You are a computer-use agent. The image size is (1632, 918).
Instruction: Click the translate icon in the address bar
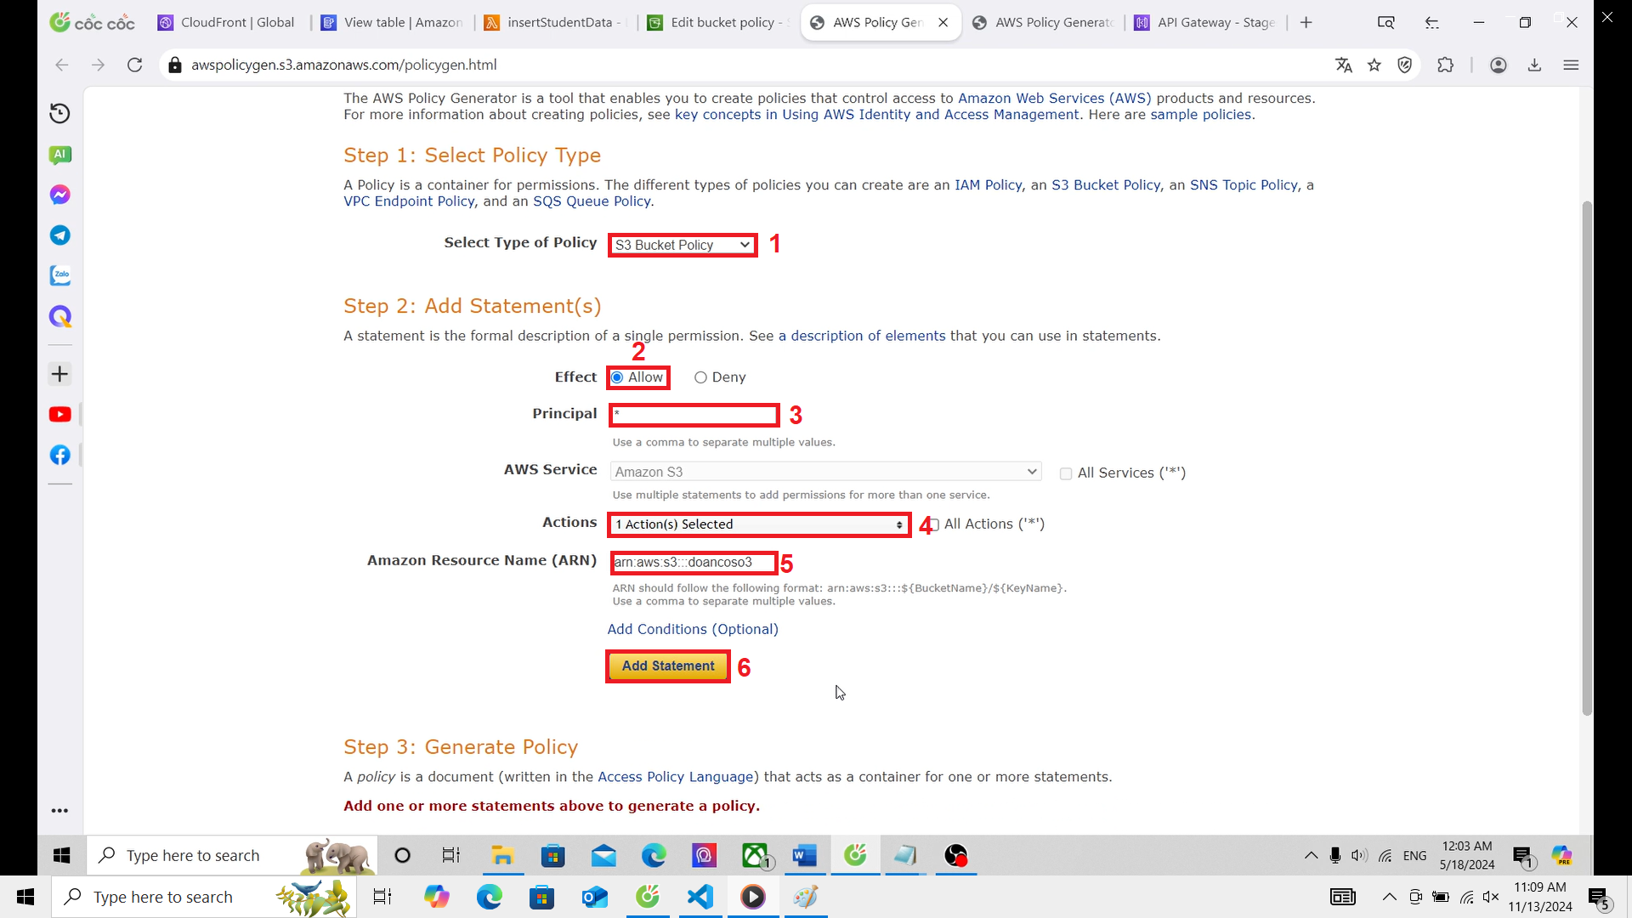pyautogui.click(x=1344, y=65)
